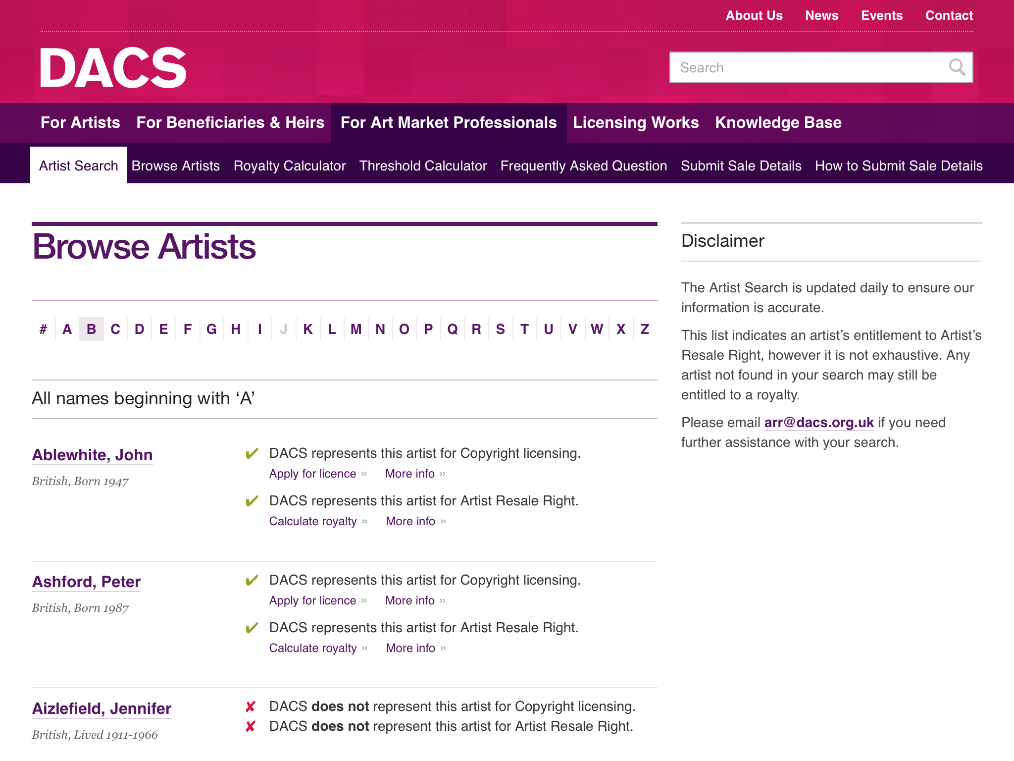
Task: Browse artists beginning with M
Action: tap(356, 329)
